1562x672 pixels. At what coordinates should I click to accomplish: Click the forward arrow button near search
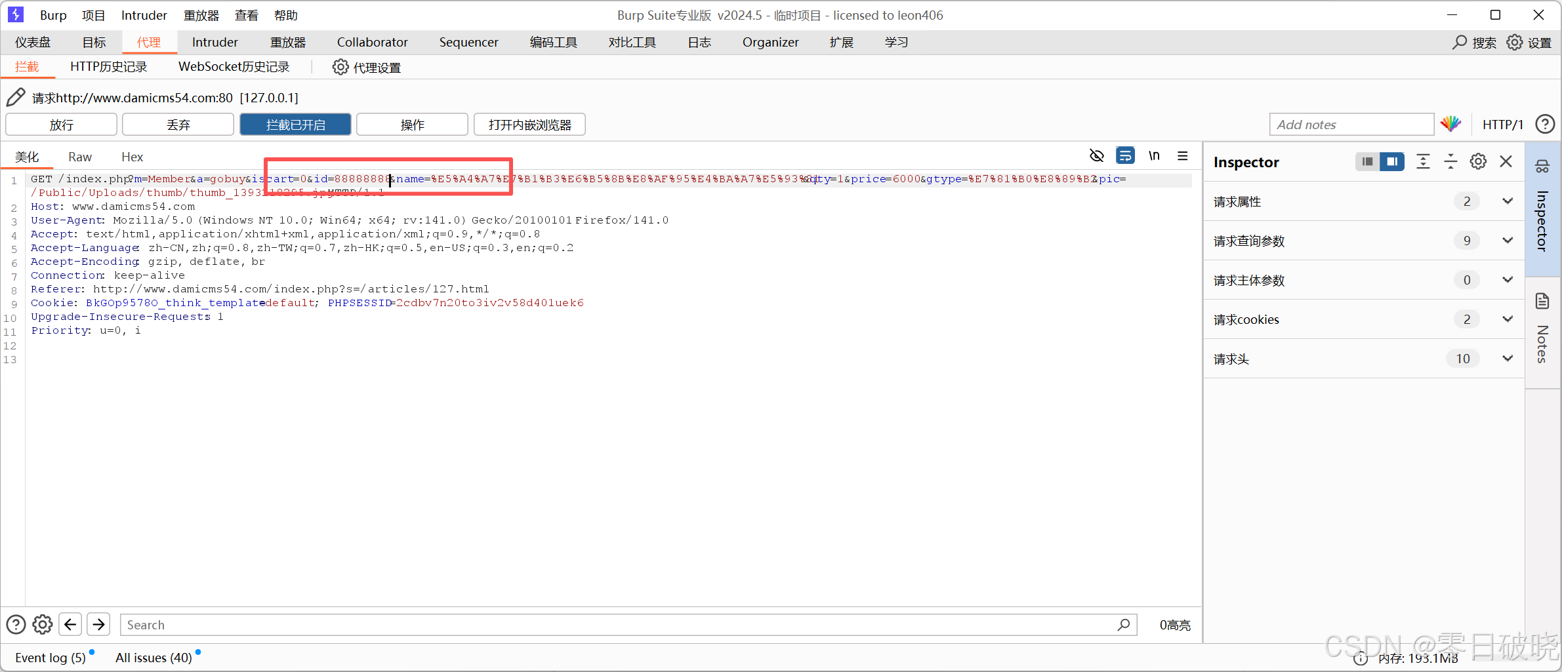pyautogui.click(x=98, y=624)
